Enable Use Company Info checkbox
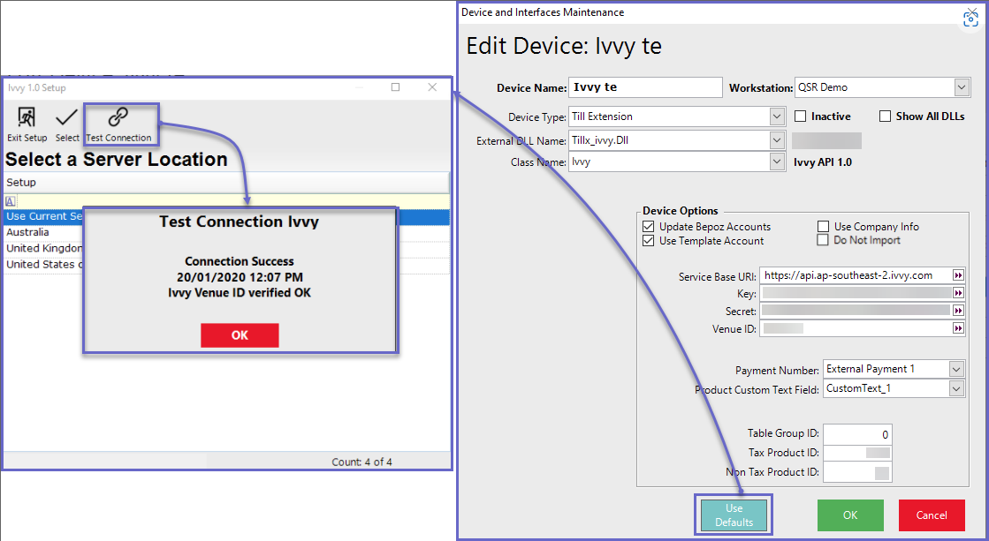 [x=823, y=226]
